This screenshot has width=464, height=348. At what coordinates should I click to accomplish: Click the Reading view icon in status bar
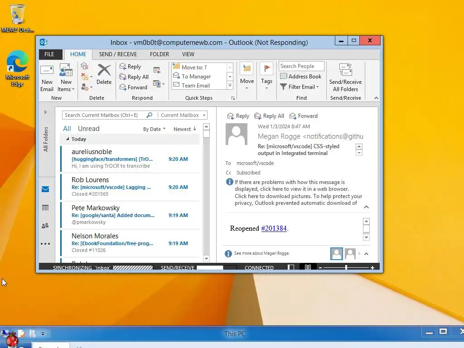tap(308, 267)
